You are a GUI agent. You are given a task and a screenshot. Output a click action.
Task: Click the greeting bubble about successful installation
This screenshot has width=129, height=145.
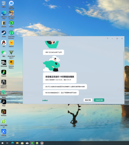[x=53, y=52]
